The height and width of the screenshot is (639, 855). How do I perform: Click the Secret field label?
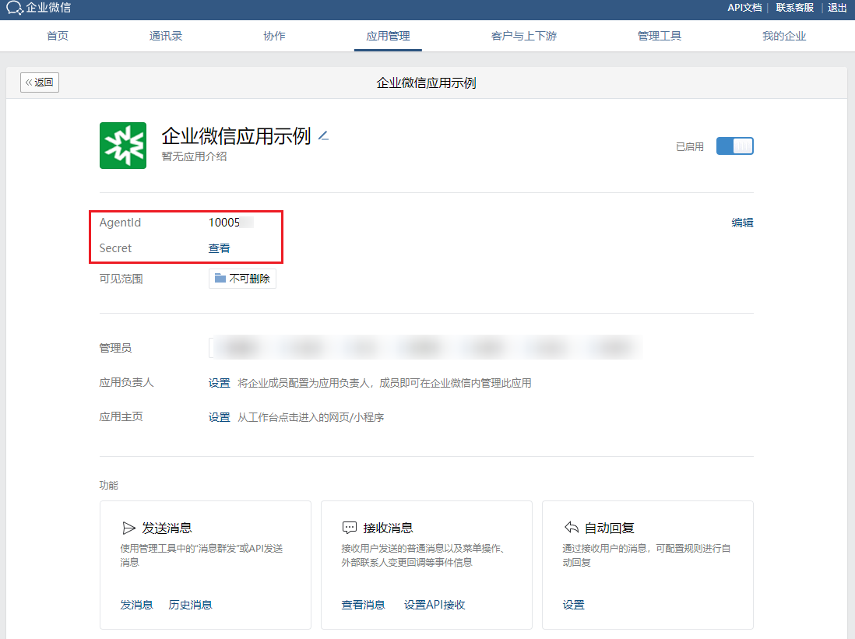pyautogui.click(x=115, y=248)
